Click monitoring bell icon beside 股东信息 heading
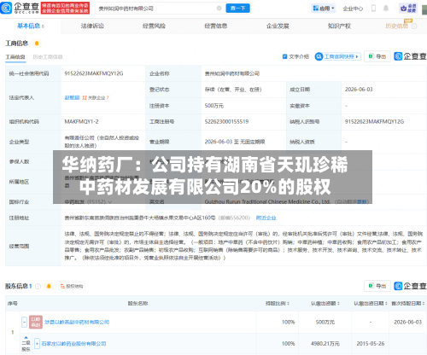427x355 pixels. (49, 286)
